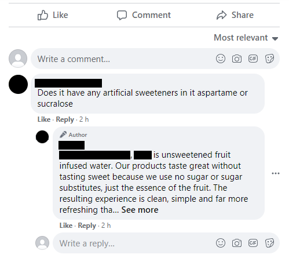Insert a GIF in the reply box
Screen dimensions: 289x258
coord(253,243)
